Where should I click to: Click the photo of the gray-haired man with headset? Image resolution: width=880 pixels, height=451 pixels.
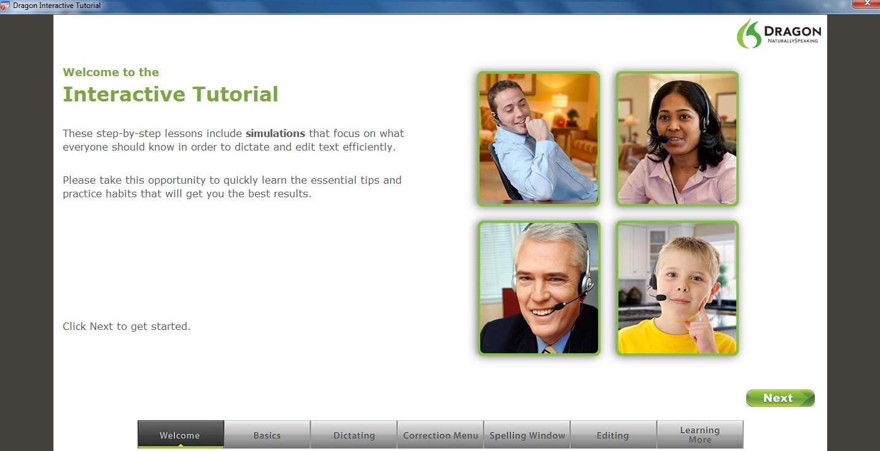click(x=539, y=288)
